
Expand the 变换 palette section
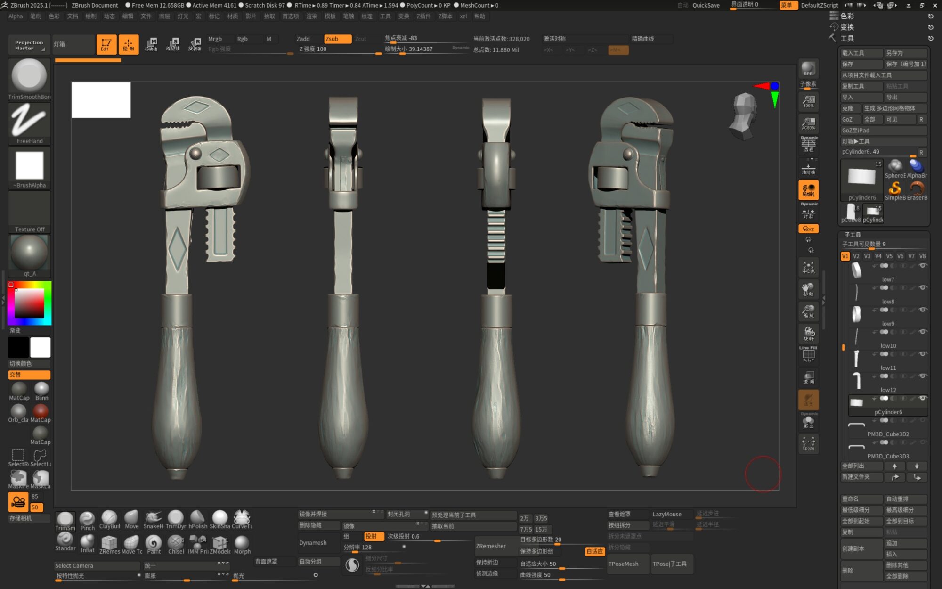click(x=847, y=27)
